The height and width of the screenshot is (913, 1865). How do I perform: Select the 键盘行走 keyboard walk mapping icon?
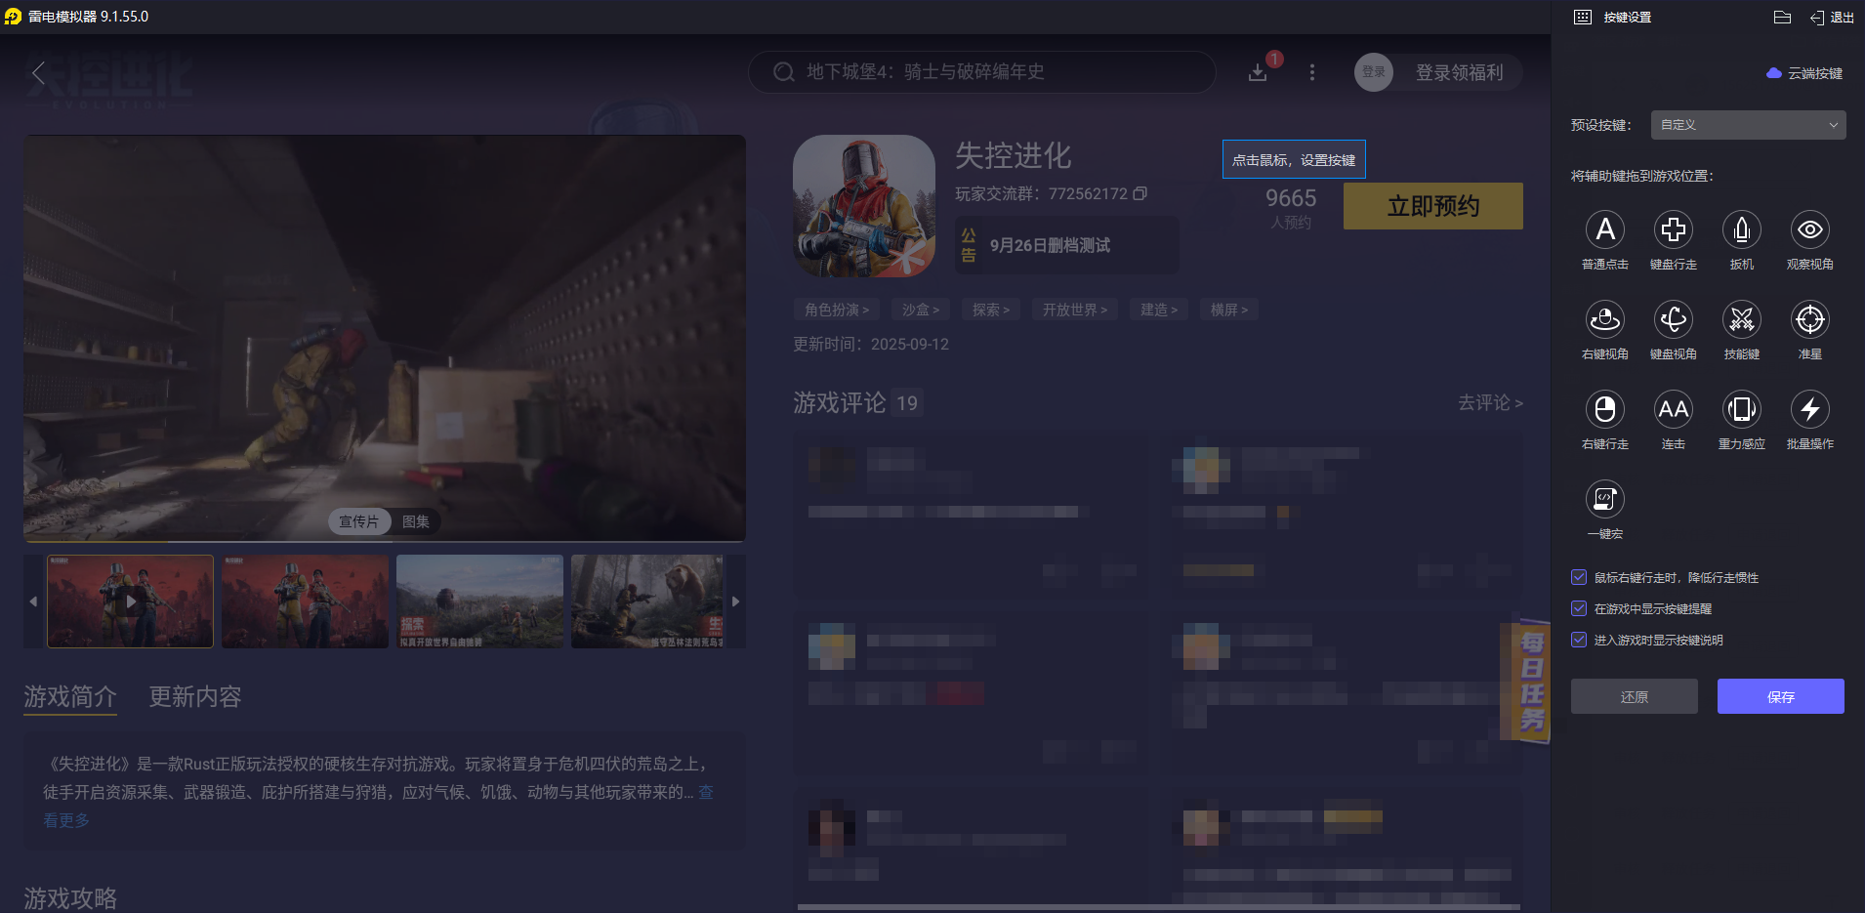coord(1673,230)
